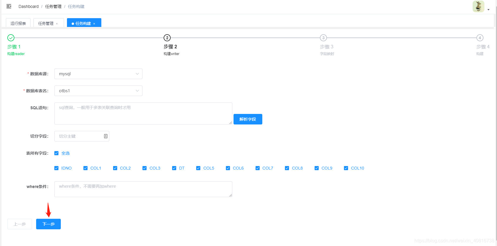The width and height of the screenshot is (497, 246).
Task: Focus the SQL语句 textarea
Action: coord(143,113)
